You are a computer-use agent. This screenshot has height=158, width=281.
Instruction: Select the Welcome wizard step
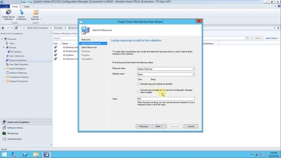(86, 39)
